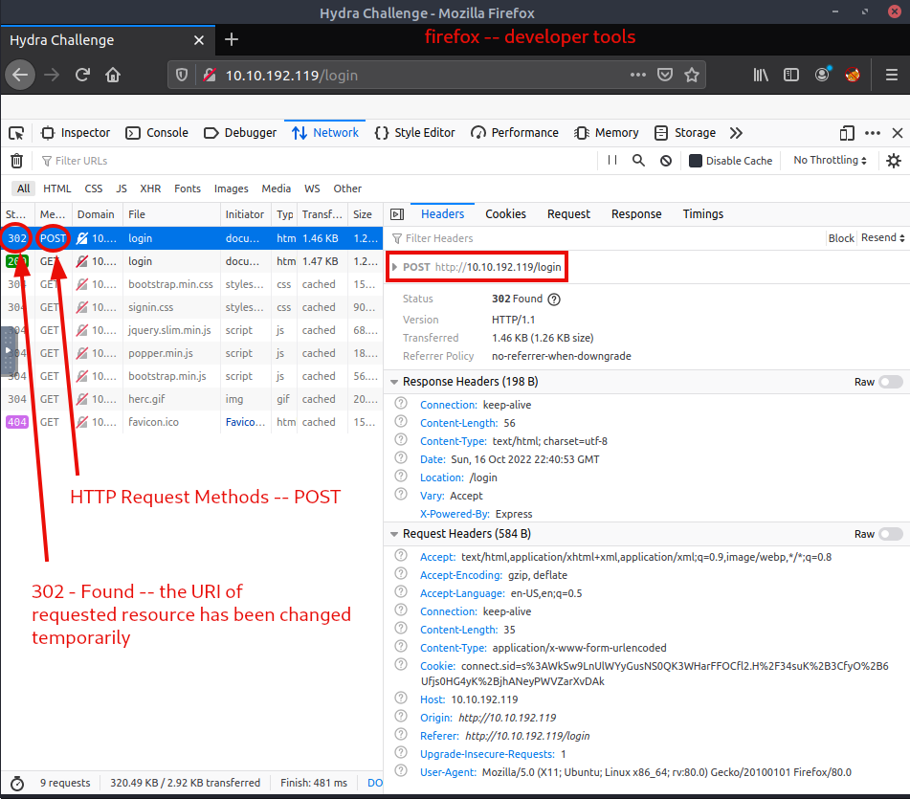
Task: Switch to the Cookies tab
Action: click(505, 213)
